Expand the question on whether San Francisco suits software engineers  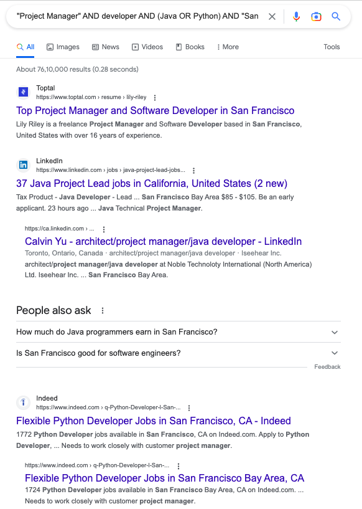click(x=179, y=353)
